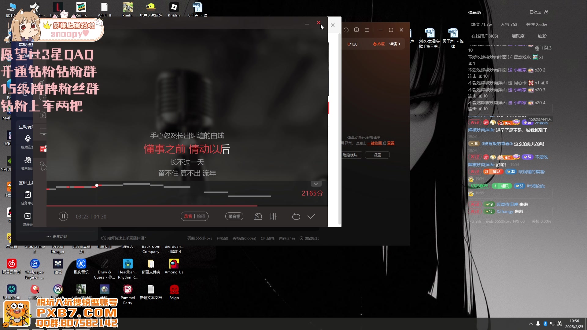Click the microphone icon in system tray
The image size is (587, 330).
[x=538, y=324]
